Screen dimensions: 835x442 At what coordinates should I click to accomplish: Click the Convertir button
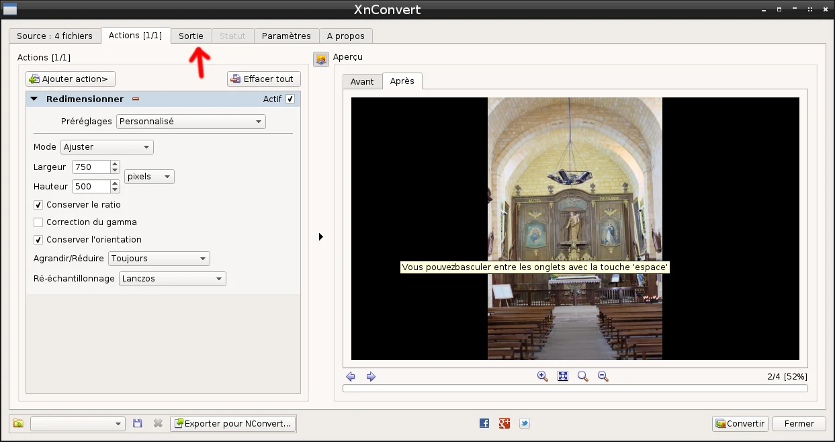click(x=740, y=423)
